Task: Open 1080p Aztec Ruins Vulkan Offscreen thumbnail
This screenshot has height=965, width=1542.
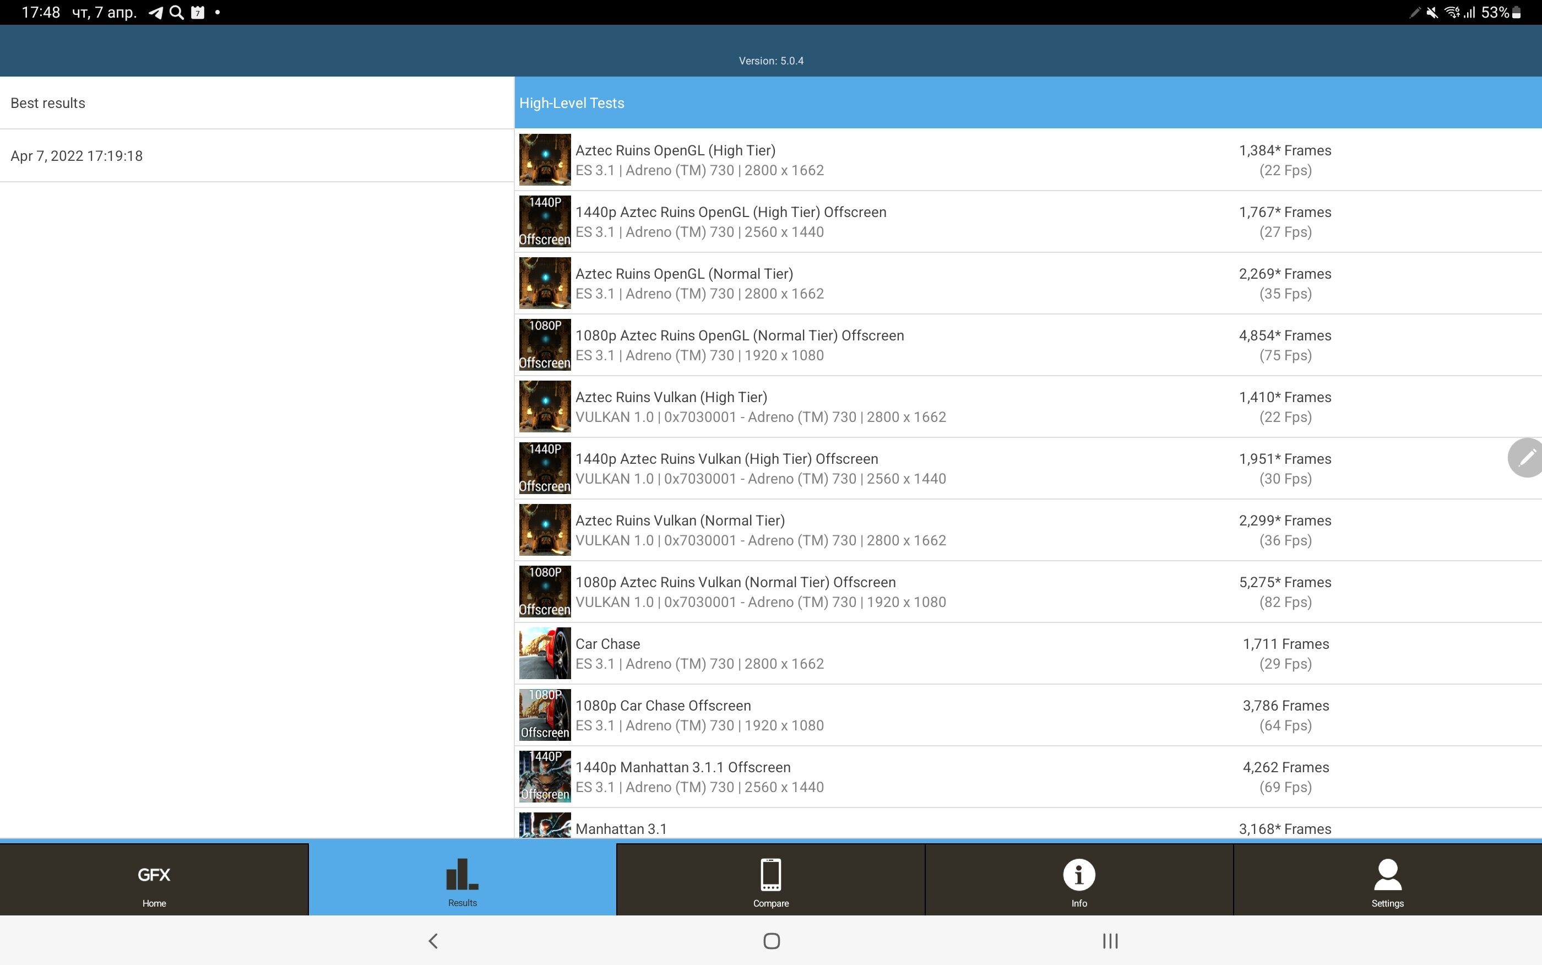Action: point(545,592)
